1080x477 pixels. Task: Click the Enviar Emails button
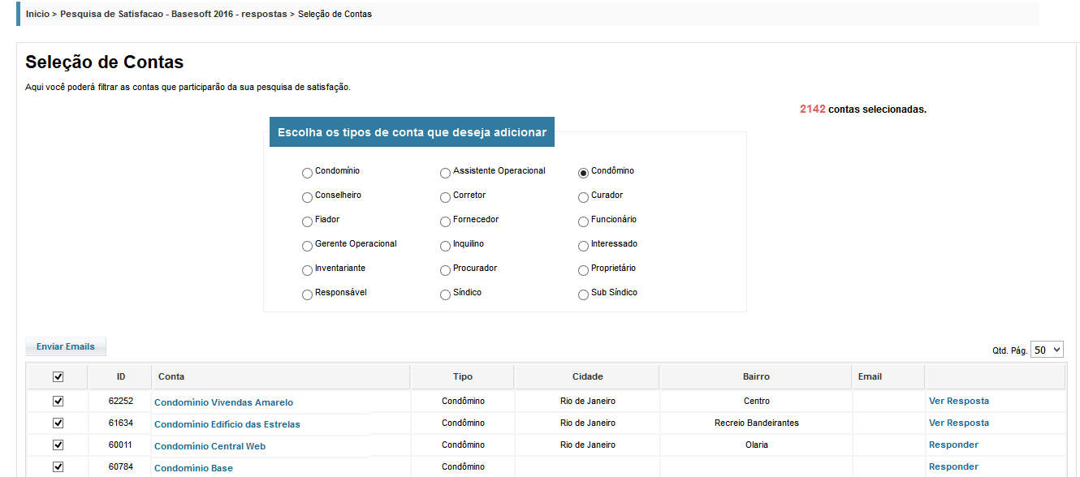click(x=66, y=346)
